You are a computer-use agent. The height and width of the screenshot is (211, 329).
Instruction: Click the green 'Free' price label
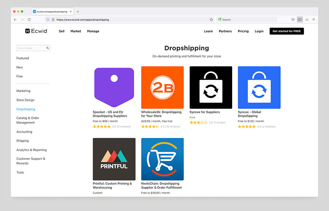(x=192, y=117)
